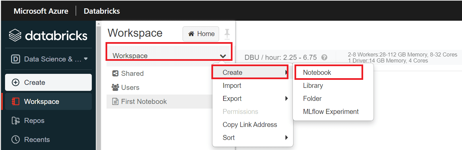Click the Databricks logo icon
Screen dimensions: 462x150
[x=15, y=35]
